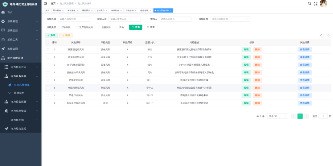Switch to the 首页 tab
Screen dimensions: 333x166
pyautogui.click(x=47, y=10)
